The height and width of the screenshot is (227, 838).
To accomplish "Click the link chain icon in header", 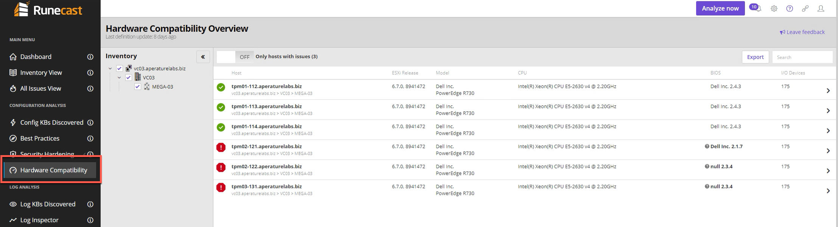I will click(x=805, y=8).
